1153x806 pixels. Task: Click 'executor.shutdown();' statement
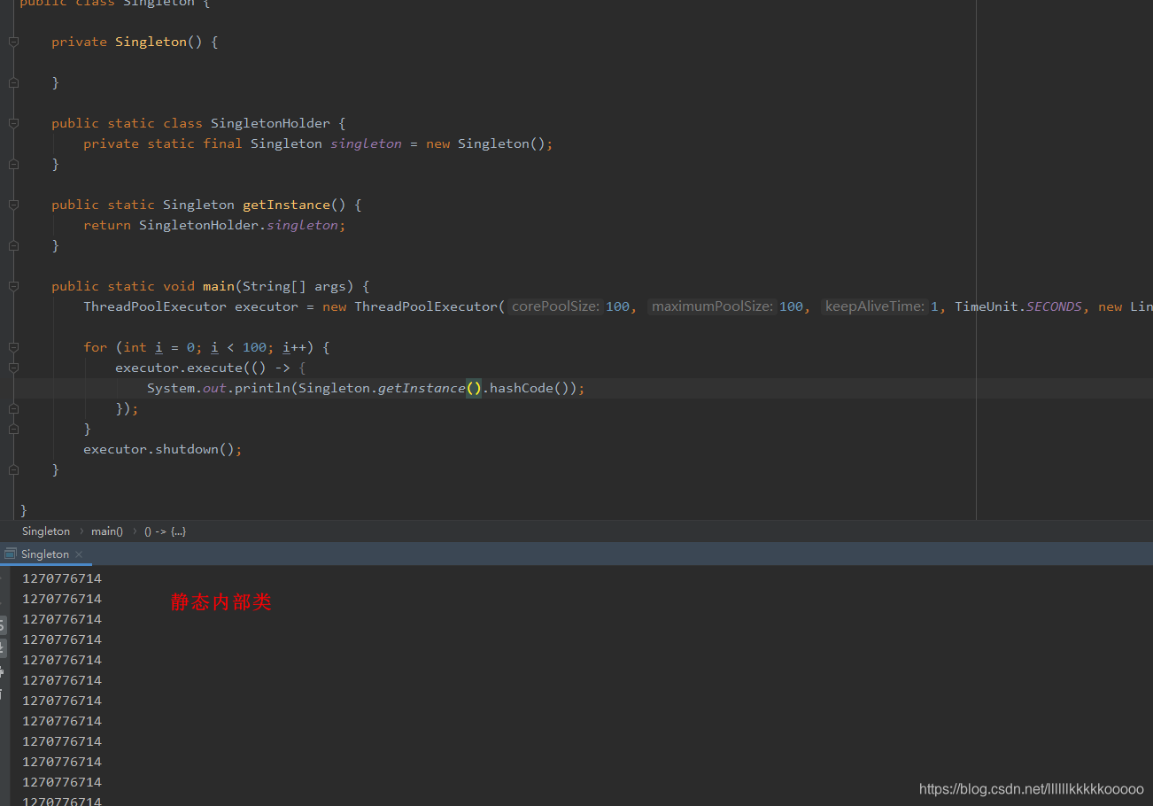tap(163, 449)
